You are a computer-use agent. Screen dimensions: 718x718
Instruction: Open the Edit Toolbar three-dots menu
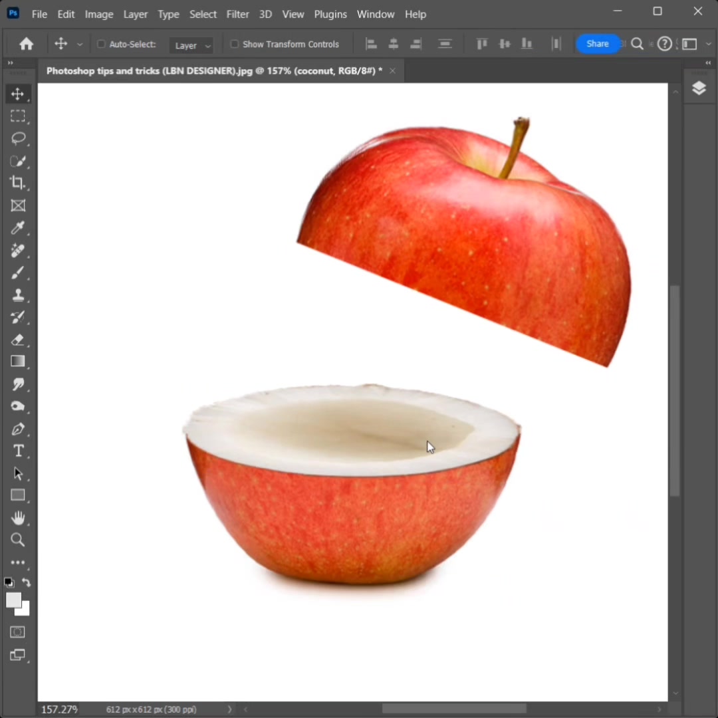(x=18, y=562)
